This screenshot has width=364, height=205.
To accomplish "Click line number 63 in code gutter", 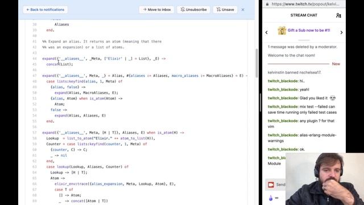I will [35, 167].
